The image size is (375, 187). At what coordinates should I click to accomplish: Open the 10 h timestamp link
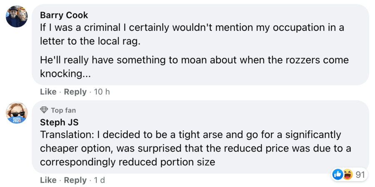[102, 91]
